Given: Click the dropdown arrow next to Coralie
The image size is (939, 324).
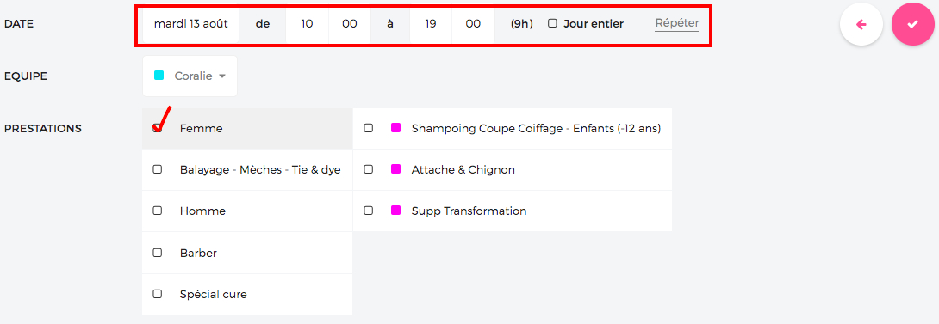Looking at the screenshot, I should [x=221, y=76].
